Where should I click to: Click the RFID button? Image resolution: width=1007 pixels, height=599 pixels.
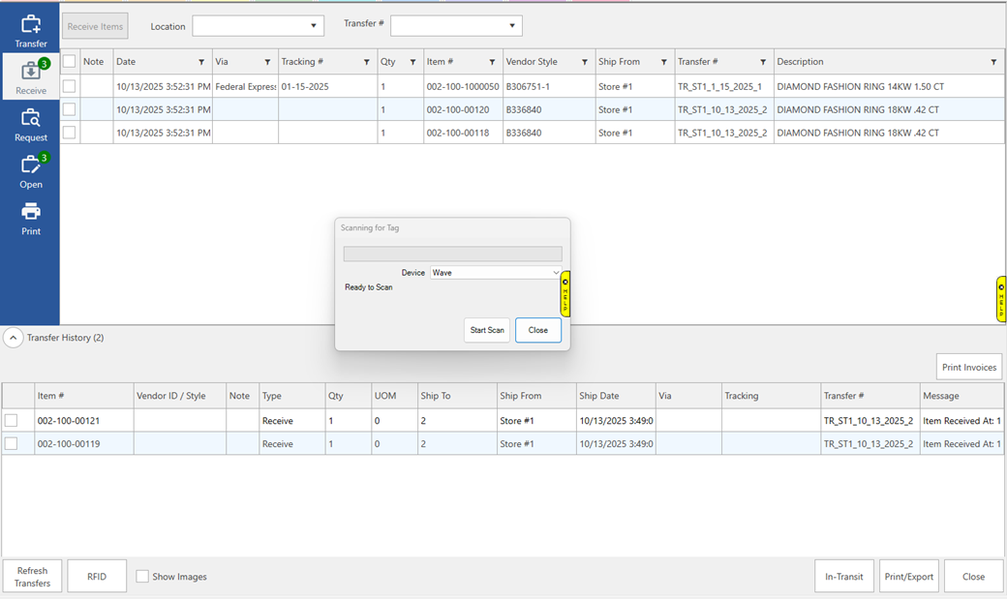97,577
